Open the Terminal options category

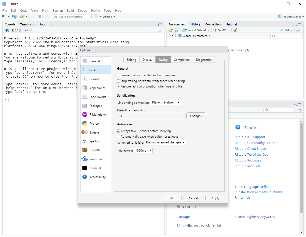coord(96,168)
